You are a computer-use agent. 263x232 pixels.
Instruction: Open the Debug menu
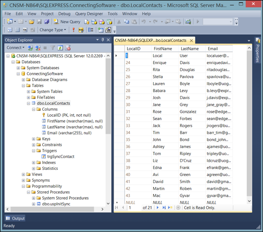pyautogui.click(x=64, y=14)
